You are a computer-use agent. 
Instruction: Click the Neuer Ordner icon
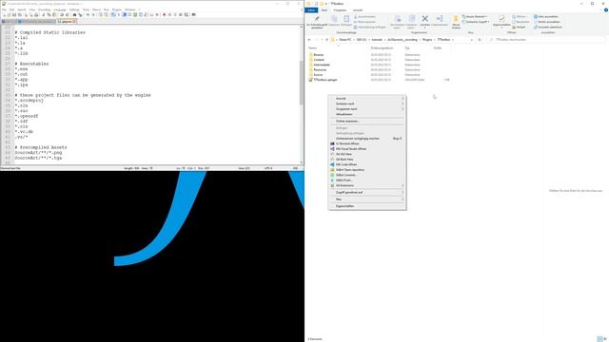[x=456, y=19]
